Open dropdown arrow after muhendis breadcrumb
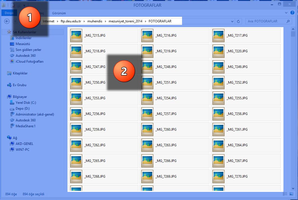The image size is (298, 200). coord(106,22)
